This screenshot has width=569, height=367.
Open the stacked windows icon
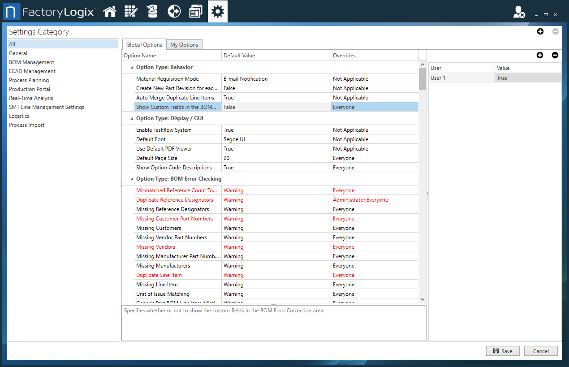[196, 12]
